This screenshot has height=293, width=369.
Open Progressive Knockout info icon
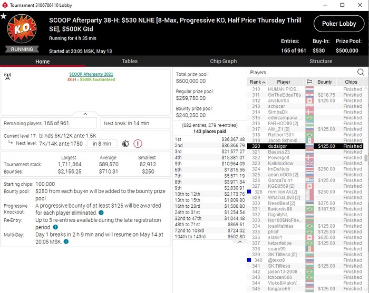101,213
